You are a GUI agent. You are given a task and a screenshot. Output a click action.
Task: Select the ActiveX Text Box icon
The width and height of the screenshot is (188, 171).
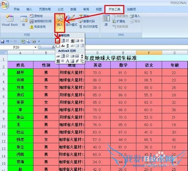[77, 56]
